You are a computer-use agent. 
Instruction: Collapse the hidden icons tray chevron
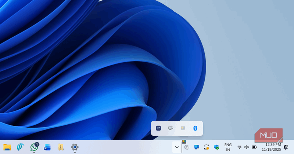pyautogui.click(x=177, y=147)
